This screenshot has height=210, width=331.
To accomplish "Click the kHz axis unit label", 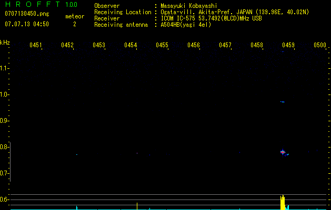I will pyautogui.click(x=5, y=43).
